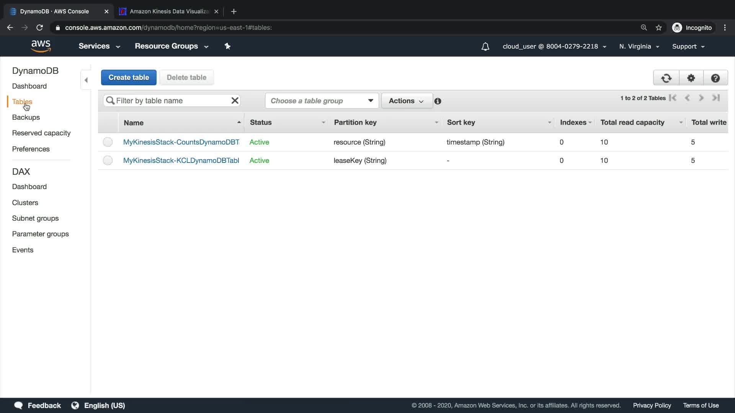This screenshot has width=735, height=413.
Task: Collapse the DynamoDB navigation sidebar arrow
Action: [x=86, y=80]
